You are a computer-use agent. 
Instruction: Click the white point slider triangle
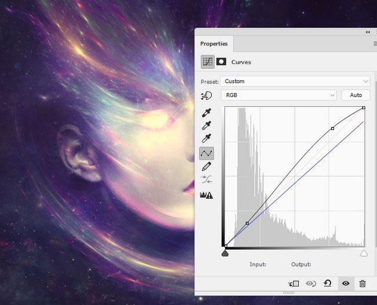(x=364, y=253)
